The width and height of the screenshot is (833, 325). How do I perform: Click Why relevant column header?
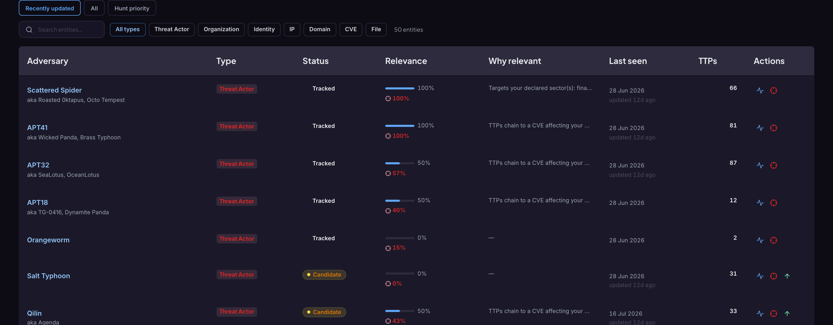[x=514, y=61]
